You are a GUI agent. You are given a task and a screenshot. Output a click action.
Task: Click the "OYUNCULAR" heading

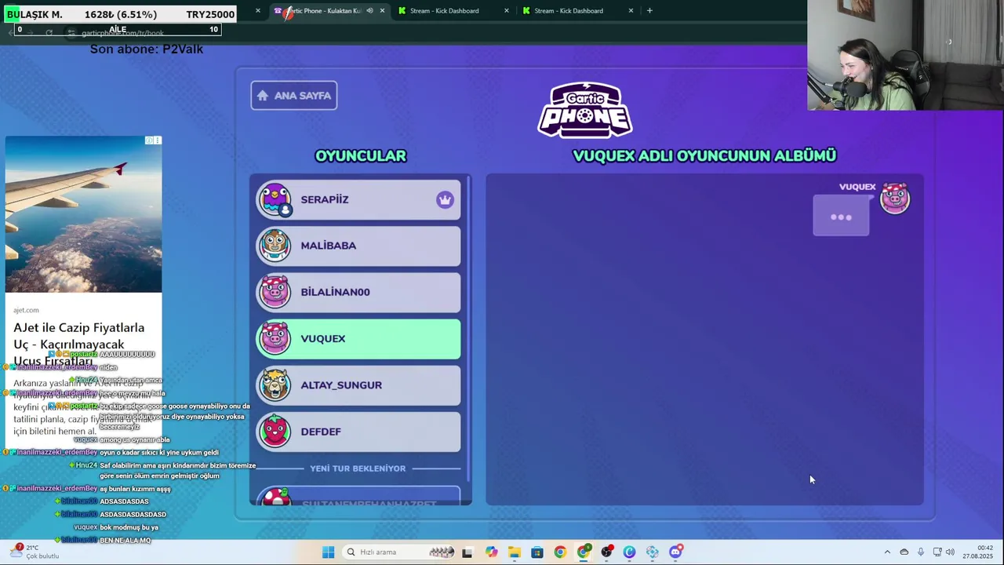361,155
